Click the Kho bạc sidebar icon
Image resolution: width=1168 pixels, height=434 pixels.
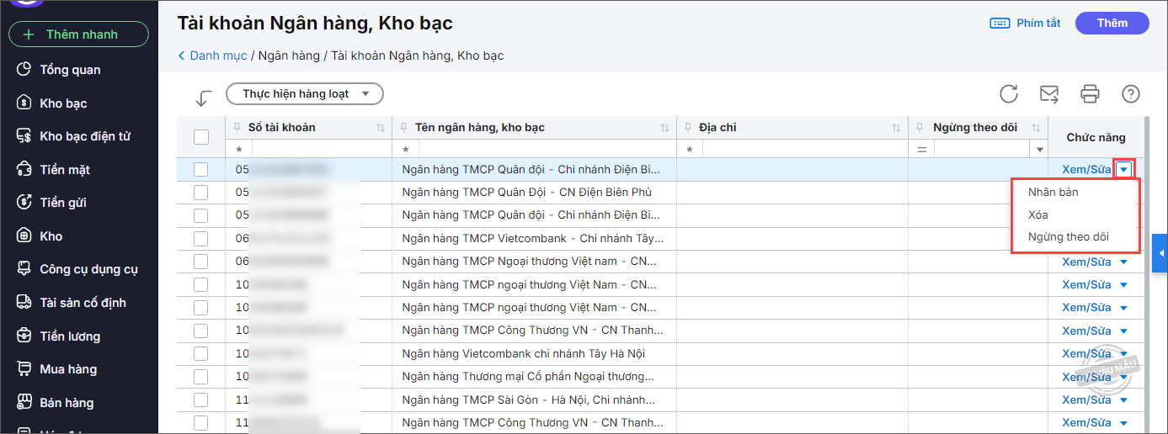(x=24, y=103)
